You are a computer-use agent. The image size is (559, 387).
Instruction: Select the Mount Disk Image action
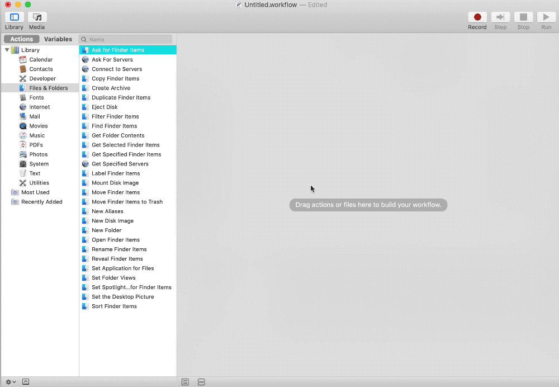point(128,183)
